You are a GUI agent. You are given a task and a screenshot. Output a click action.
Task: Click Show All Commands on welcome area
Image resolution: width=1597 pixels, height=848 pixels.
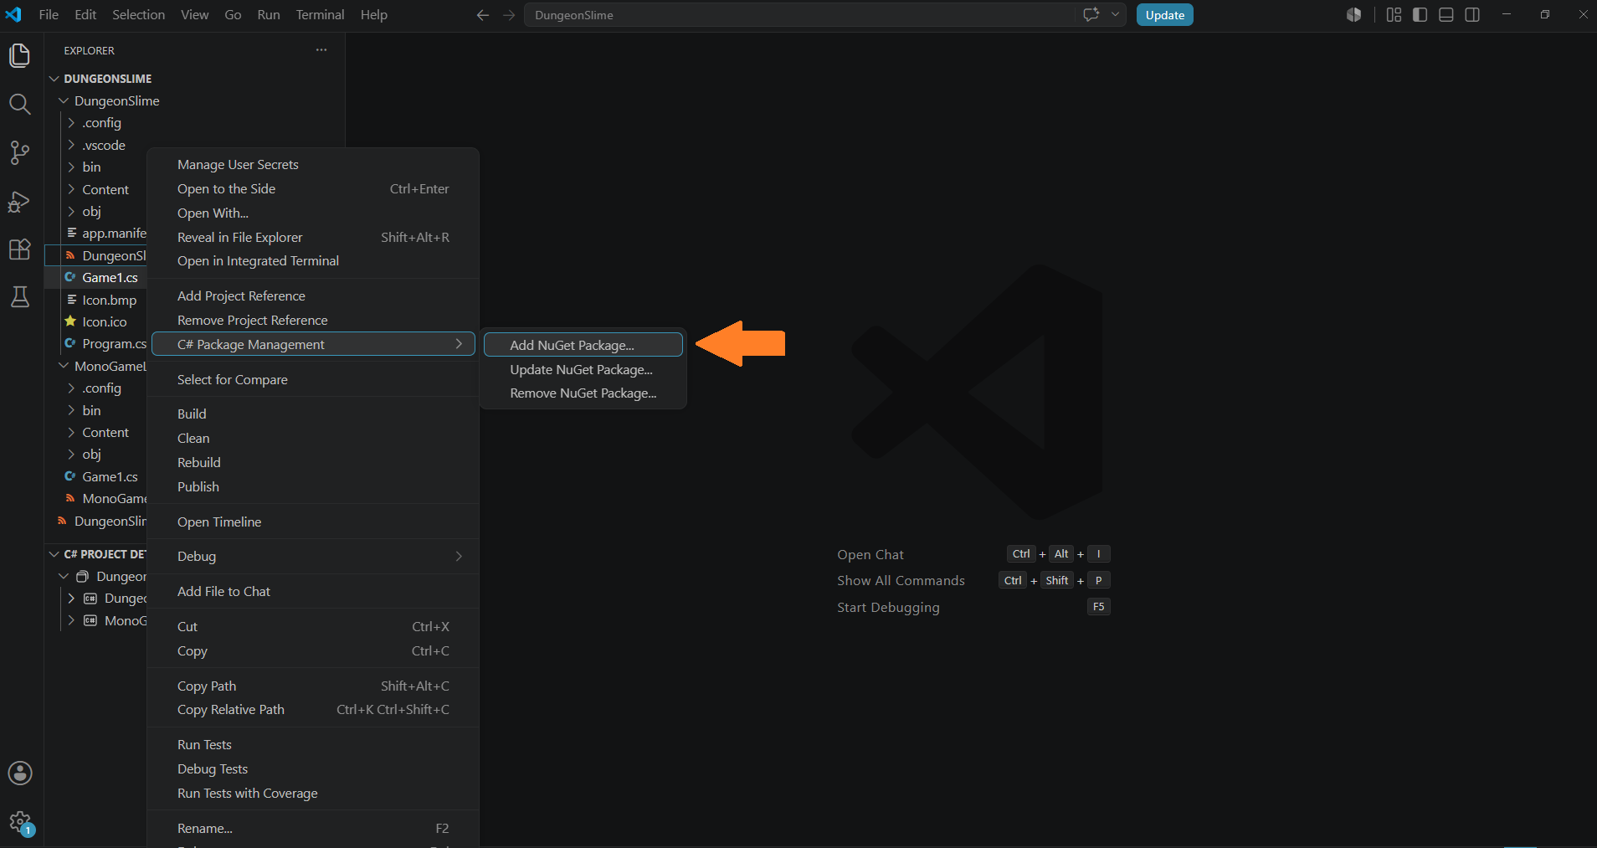[x=901, y=581]
